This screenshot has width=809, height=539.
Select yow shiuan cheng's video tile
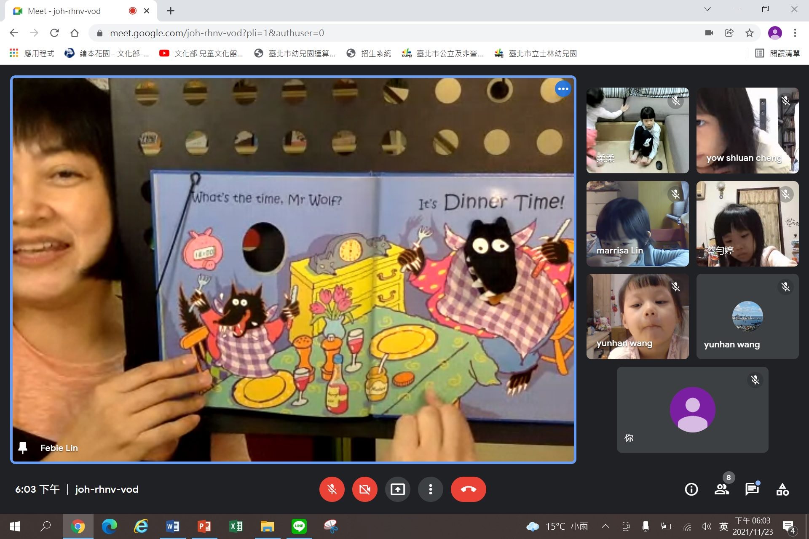(747, 130)
